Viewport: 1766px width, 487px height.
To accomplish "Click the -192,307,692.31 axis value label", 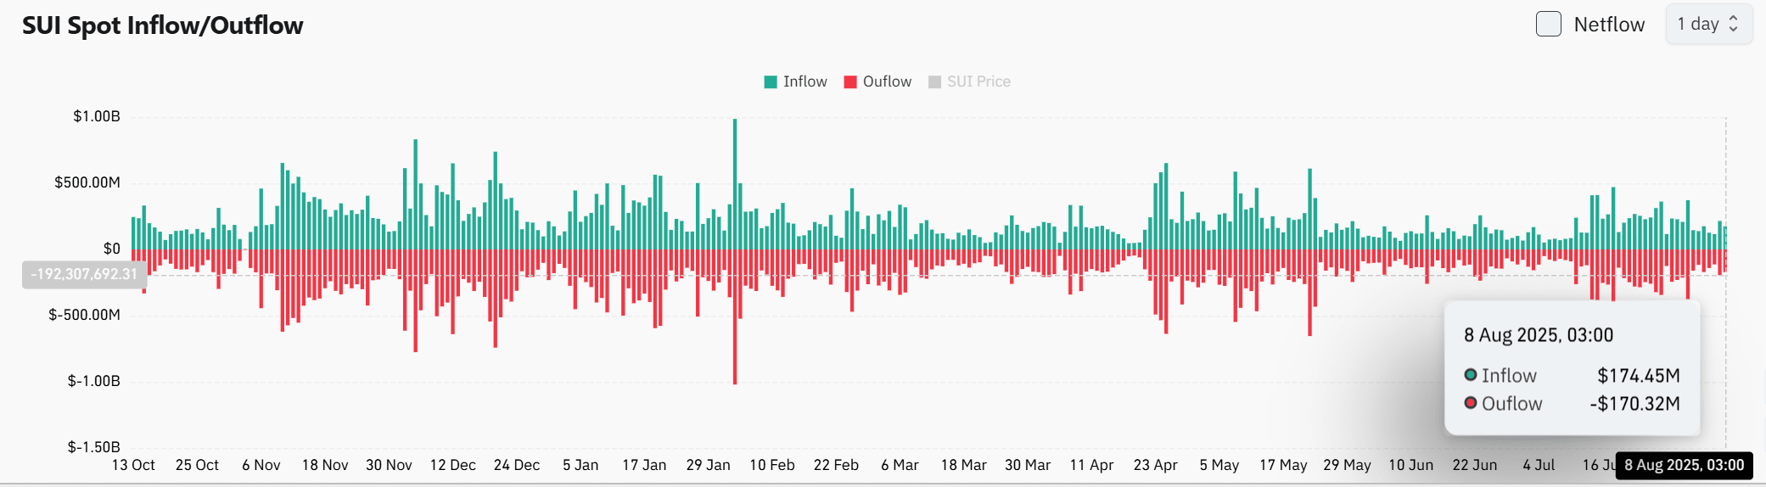I will [84, 274].
